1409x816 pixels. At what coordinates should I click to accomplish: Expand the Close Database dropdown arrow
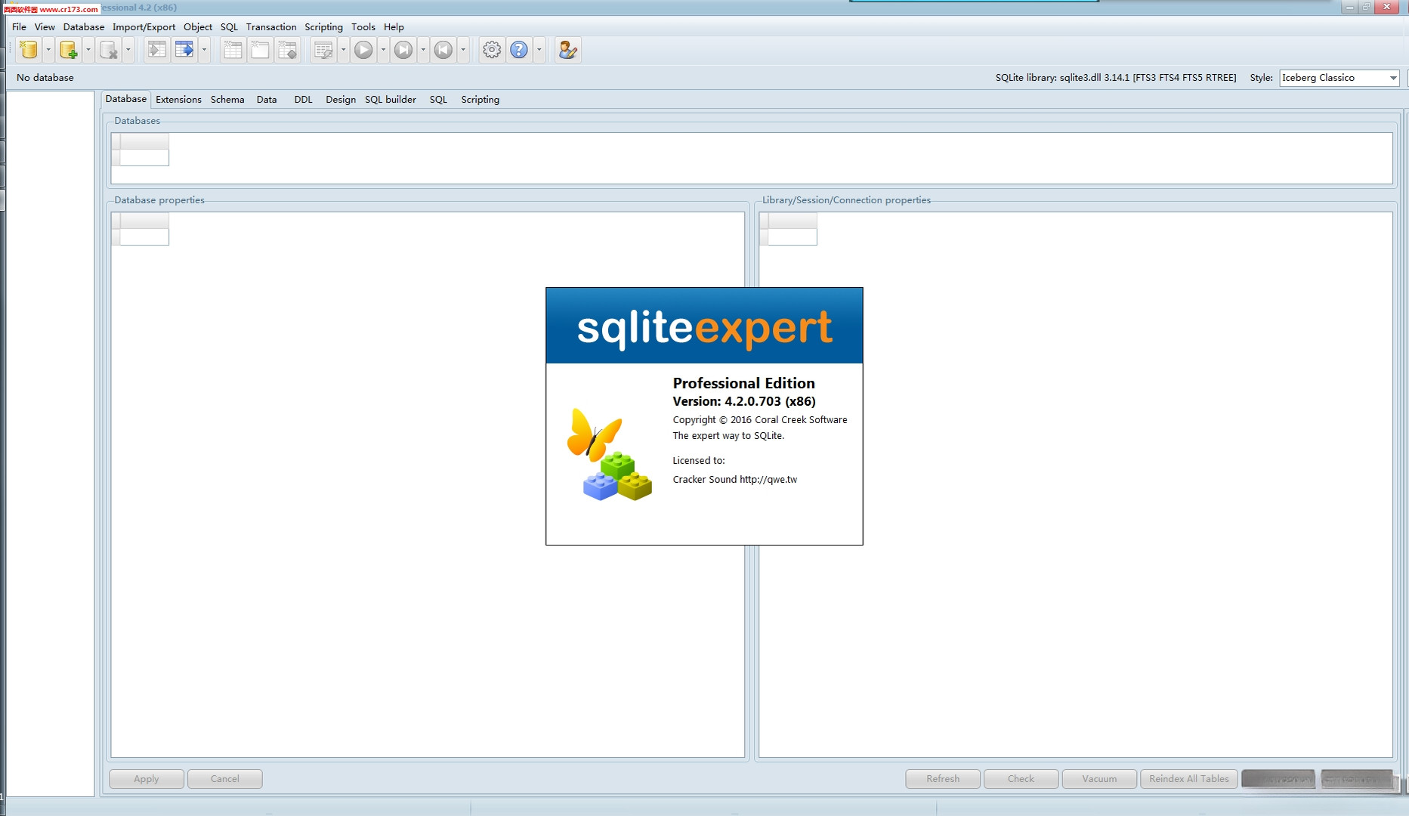coord(128,50)
